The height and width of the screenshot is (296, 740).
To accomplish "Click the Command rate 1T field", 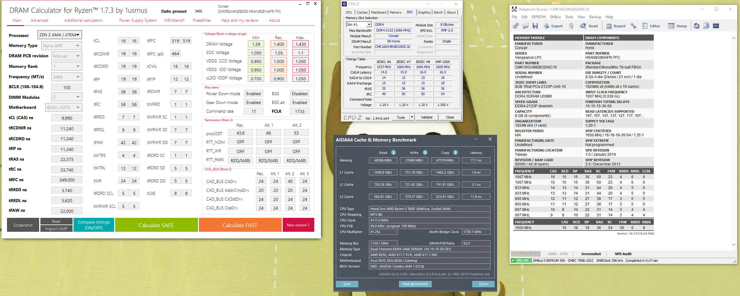I will 254,111.
